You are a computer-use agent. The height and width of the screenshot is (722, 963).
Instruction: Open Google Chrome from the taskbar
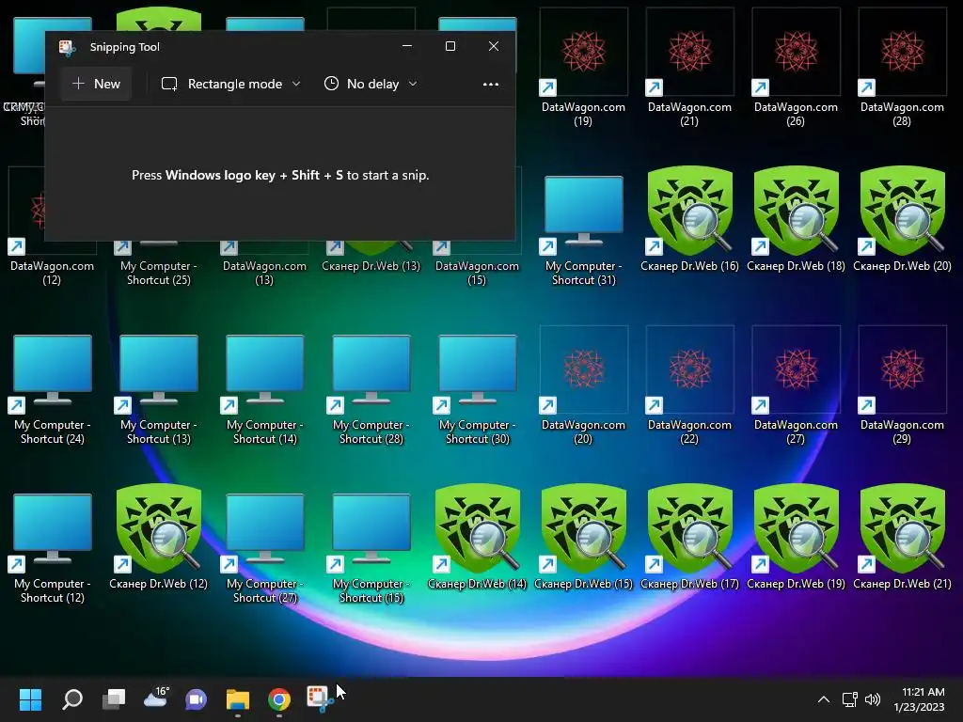[x=279, y=699]
